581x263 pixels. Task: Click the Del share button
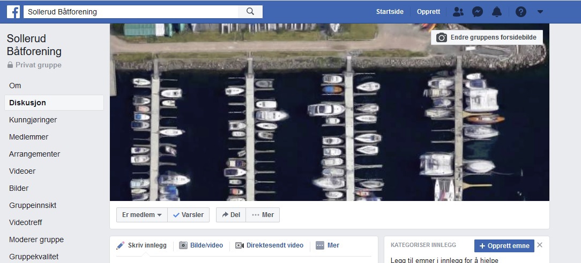pyautogui.click(x=231, y=215)
